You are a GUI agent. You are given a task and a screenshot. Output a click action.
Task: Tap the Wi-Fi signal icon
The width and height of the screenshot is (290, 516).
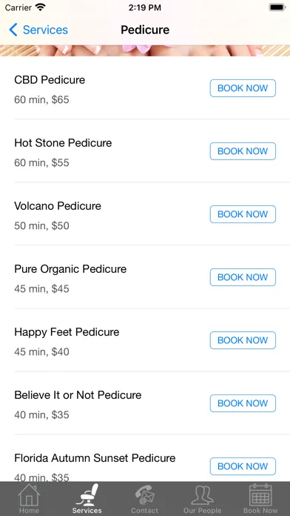coord(41,7)
